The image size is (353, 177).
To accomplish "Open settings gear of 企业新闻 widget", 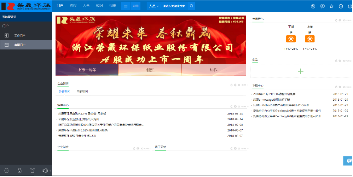I will point(235,85).
